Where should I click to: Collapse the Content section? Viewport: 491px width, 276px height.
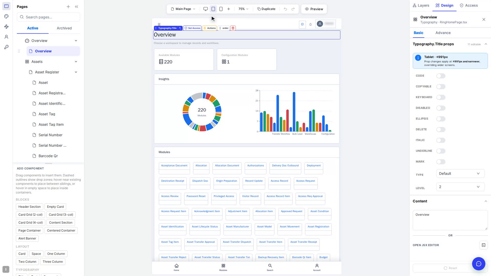(486, 201)
